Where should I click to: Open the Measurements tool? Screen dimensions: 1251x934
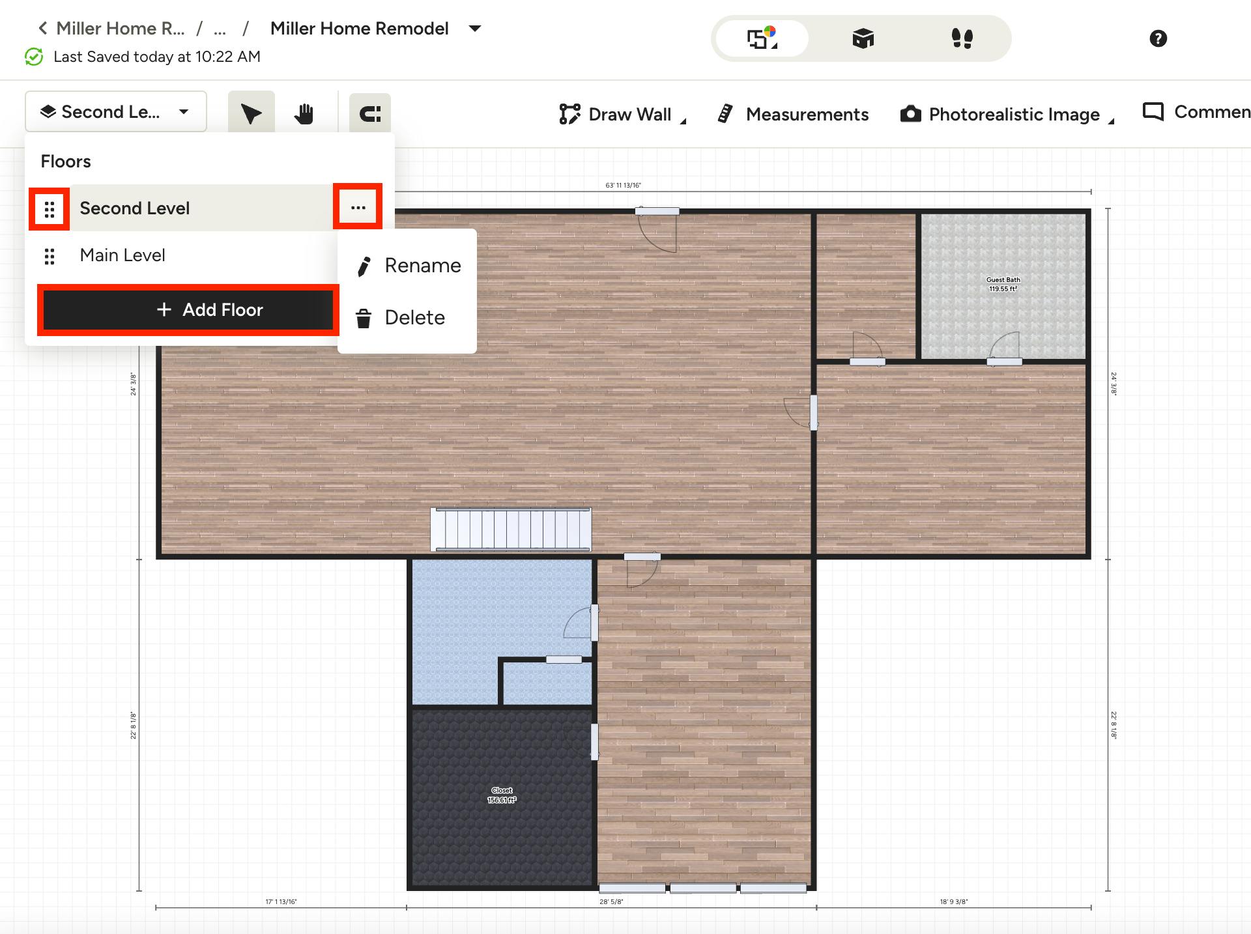tap(793, 114)
